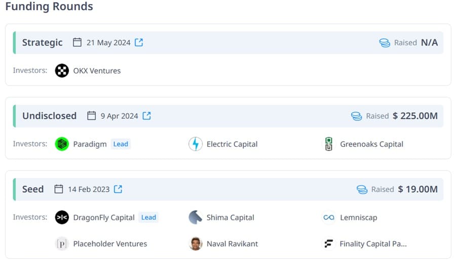456x263 pixels.
Task: Click the Finality Capital logo
Action: [329, 244]
